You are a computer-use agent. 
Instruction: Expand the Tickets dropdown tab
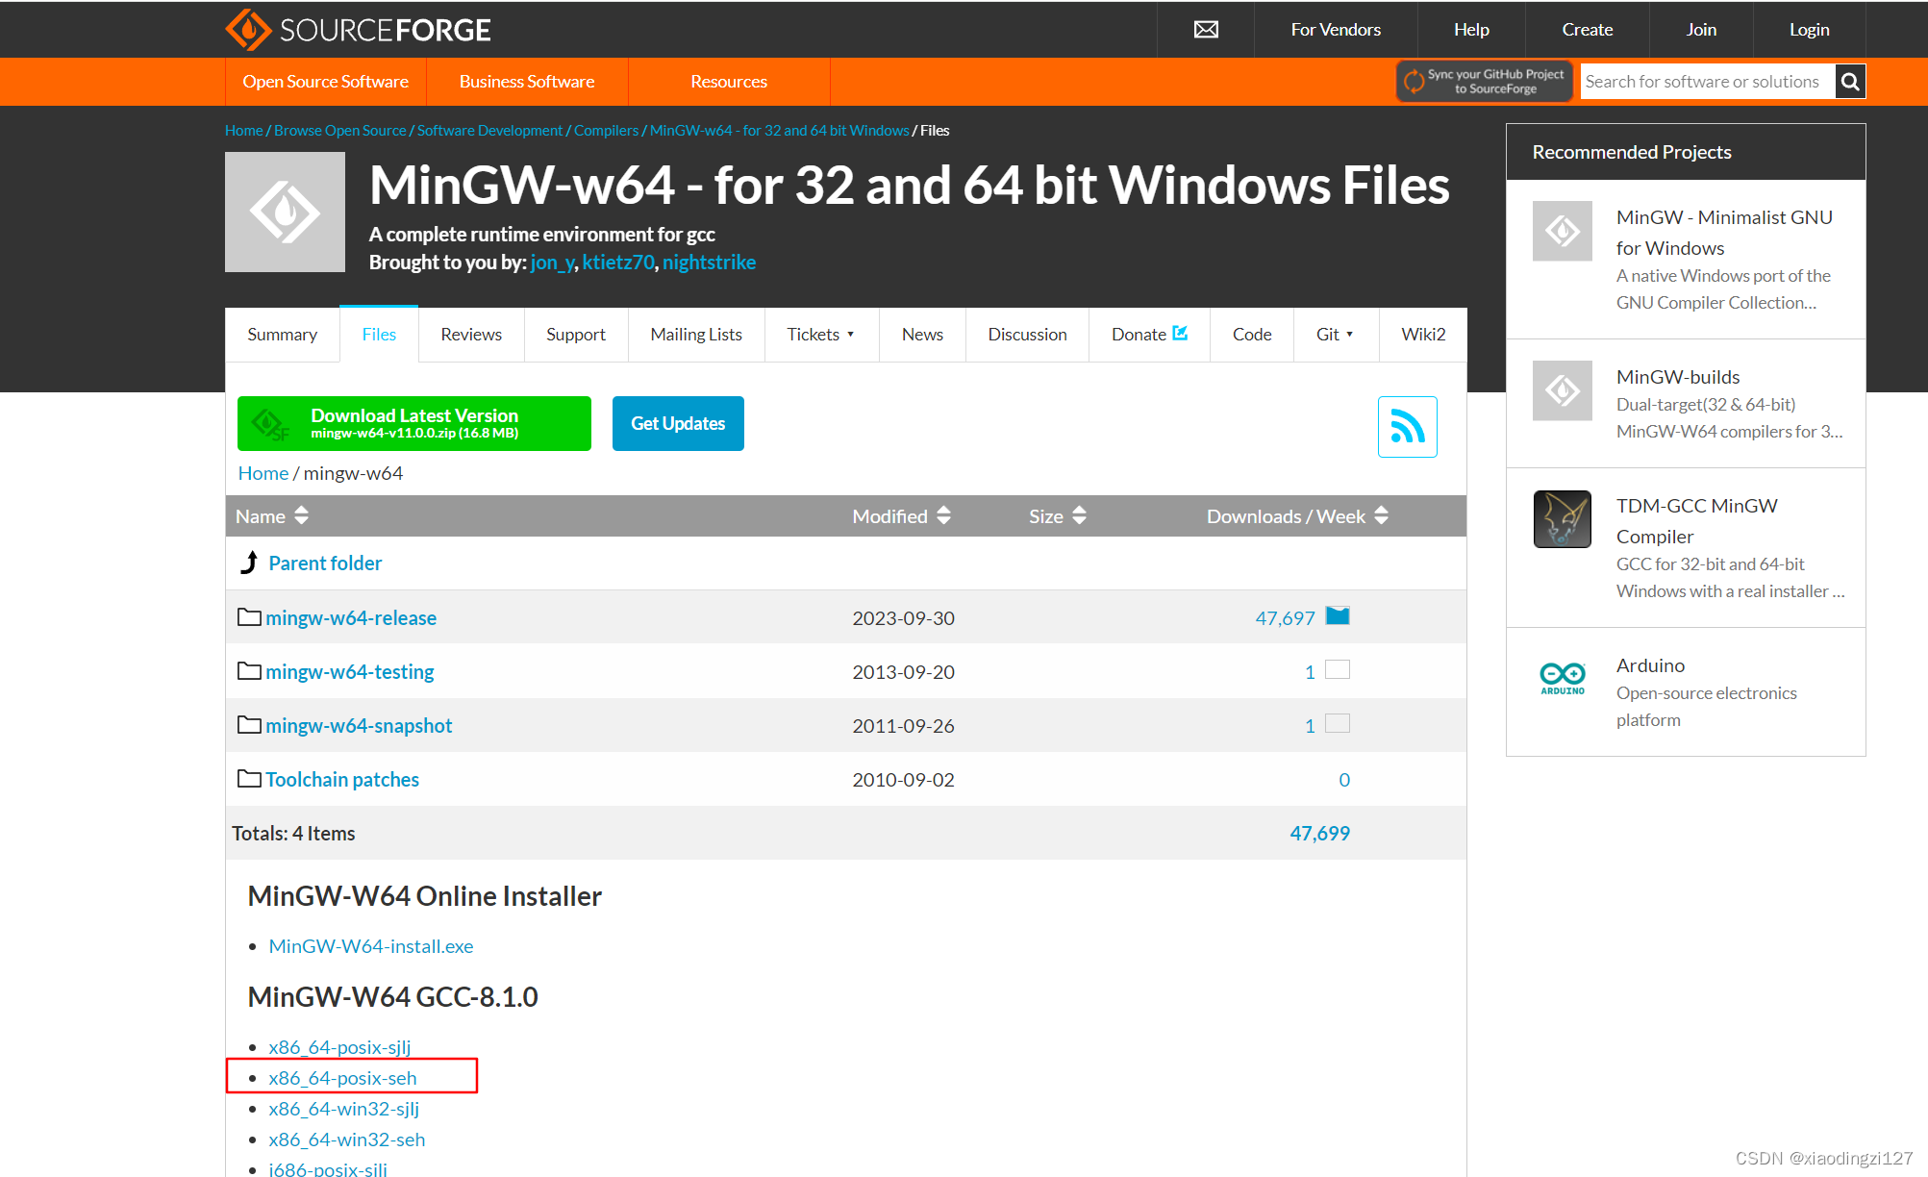pos(820,335)
